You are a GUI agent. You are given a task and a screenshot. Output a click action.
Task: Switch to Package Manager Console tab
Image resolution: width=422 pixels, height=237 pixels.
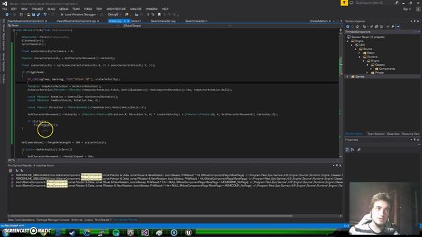click(x=53, y=220)
